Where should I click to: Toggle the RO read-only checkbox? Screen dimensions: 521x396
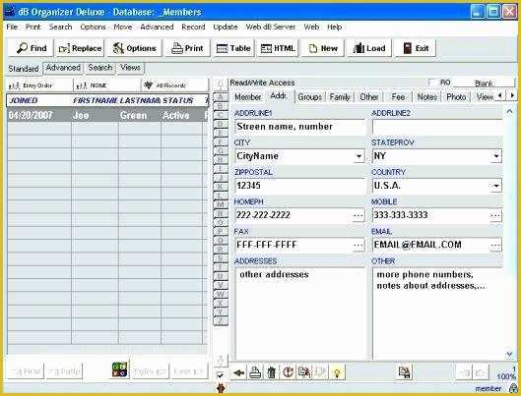pyautogui.click(x=432, y=83)
